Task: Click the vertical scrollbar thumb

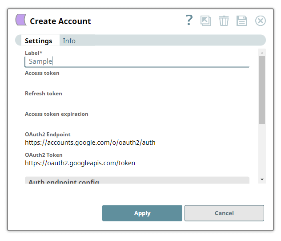Action: point(262,89)
